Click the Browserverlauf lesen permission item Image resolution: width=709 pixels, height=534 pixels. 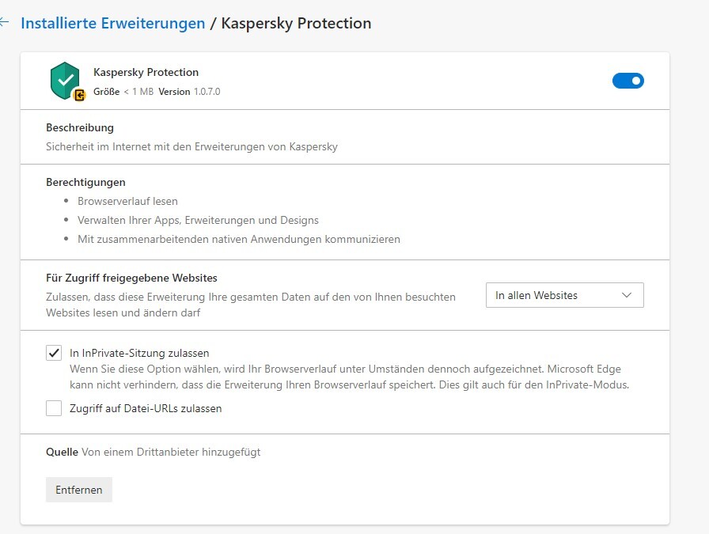click(x=127, y=202)
